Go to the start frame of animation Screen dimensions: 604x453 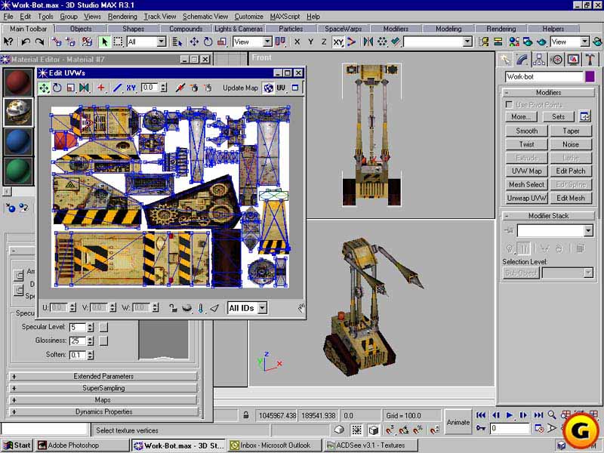pos(480,415)
